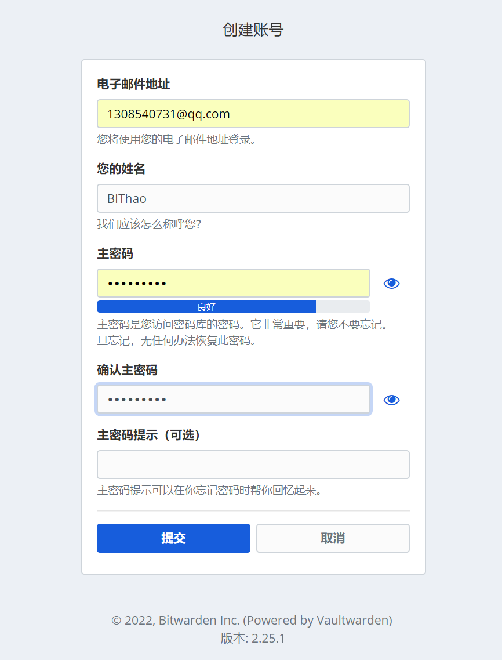Click the 版本: 2.25.1 version text
This screenshot has width=502, height=660.
tap(253, 639)
